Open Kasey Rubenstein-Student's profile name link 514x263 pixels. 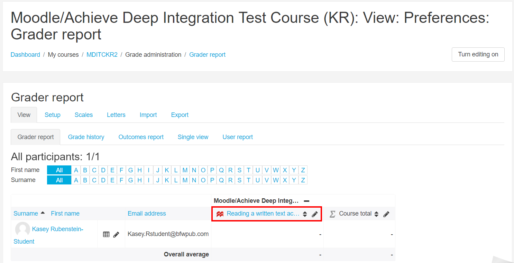tap(48, 235)
